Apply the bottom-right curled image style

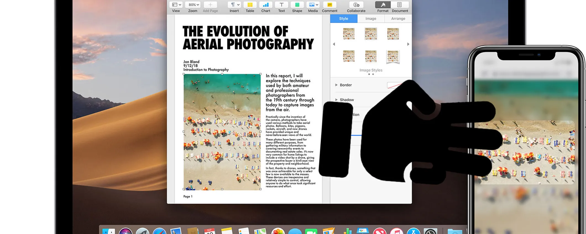(x=393, y=57)
